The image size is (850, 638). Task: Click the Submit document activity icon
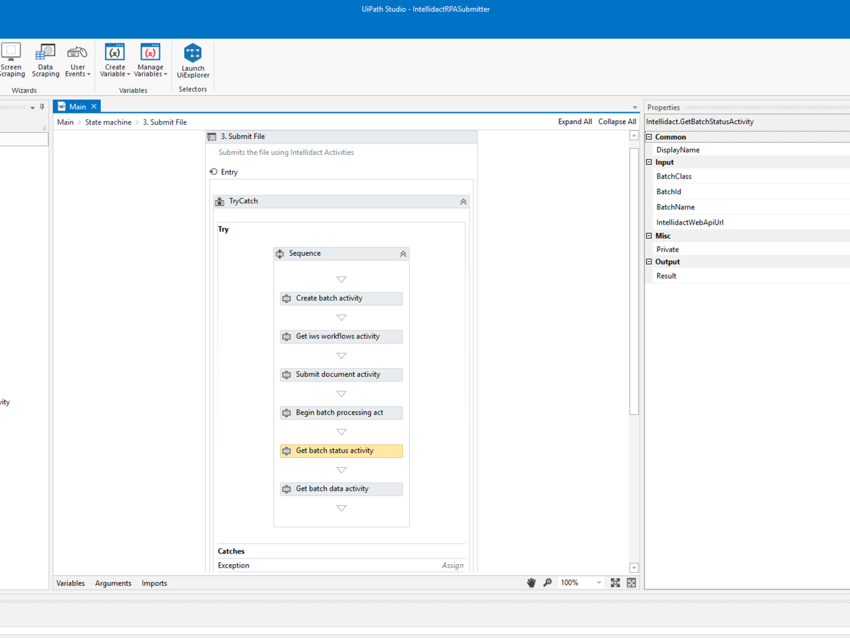tap(286, 375)
